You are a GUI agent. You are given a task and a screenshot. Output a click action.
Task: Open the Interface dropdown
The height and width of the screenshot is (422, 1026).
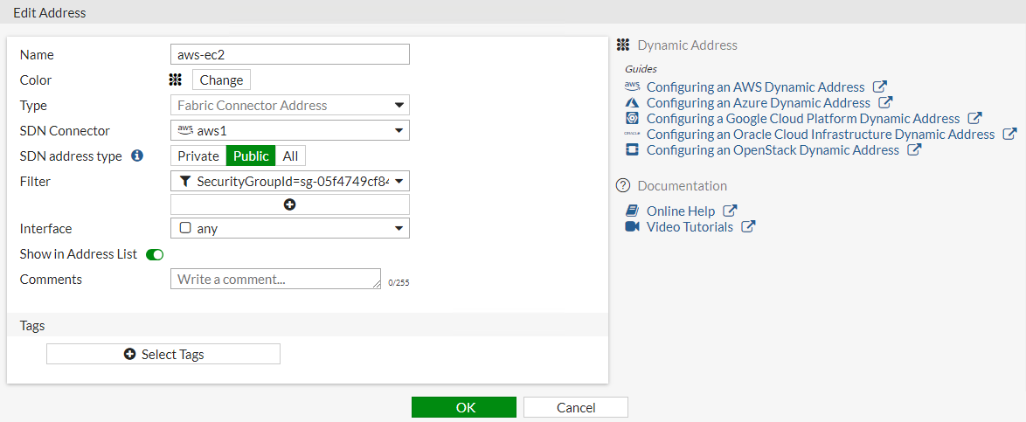coord(290,228)
